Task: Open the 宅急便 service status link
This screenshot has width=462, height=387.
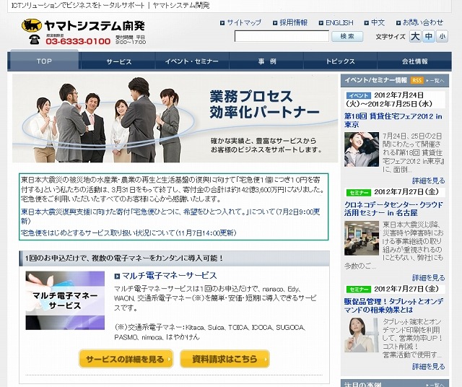Action: (128, 232)
